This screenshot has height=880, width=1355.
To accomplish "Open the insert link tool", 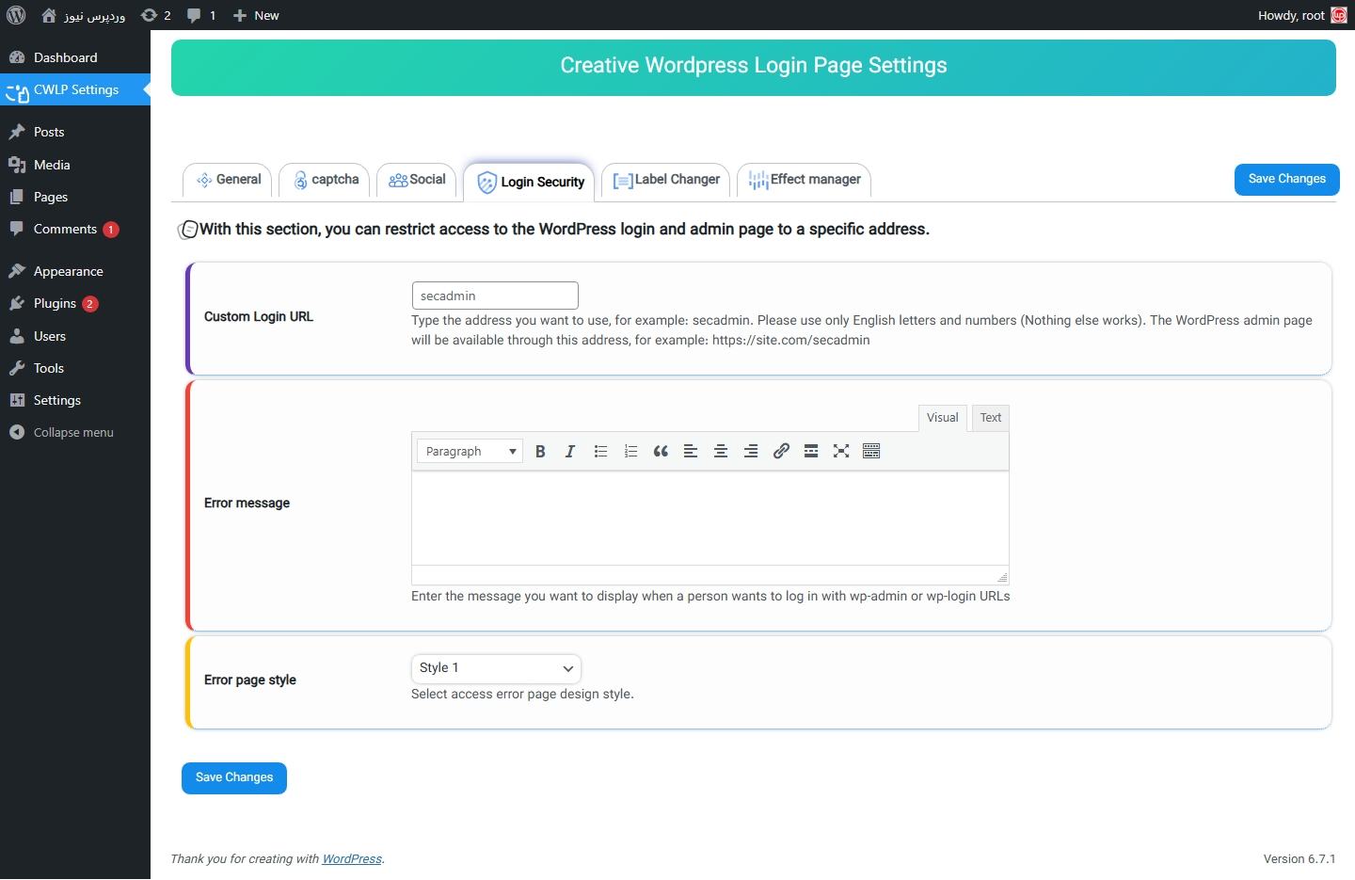I will coord(780,451).
